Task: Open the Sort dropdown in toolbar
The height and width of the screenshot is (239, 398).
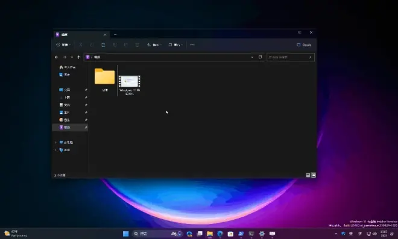Action: pyautogui.click(x=154, y=45)
